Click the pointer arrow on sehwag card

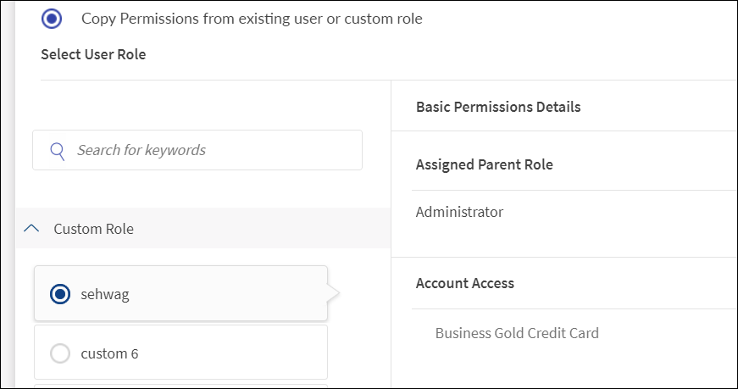coord(333,294)
